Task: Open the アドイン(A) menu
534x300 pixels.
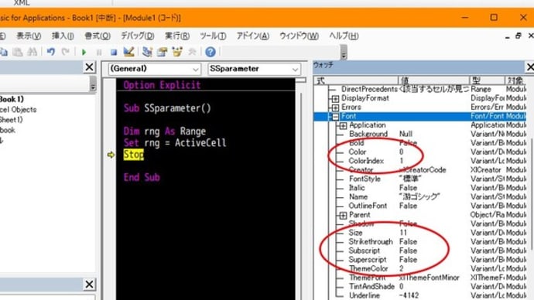Action: click(x=253, y=36)
